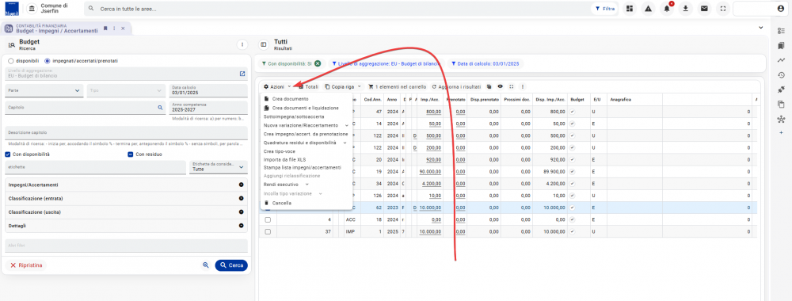This screenshot has height=301, width=792.
Task: Open the checklist icon in right sidebar
Action: pos(782,31)
